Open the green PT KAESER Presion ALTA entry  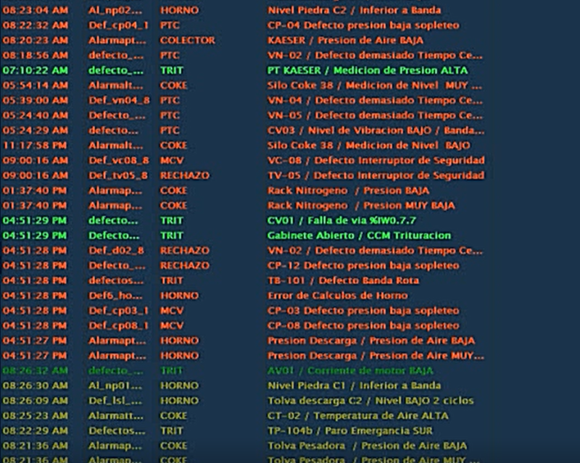pyautogui.click(x=367, y=70)
